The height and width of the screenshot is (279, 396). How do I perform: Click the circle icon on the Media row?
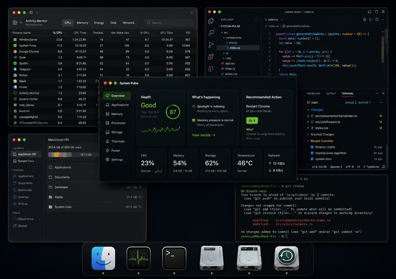[140, 197]
